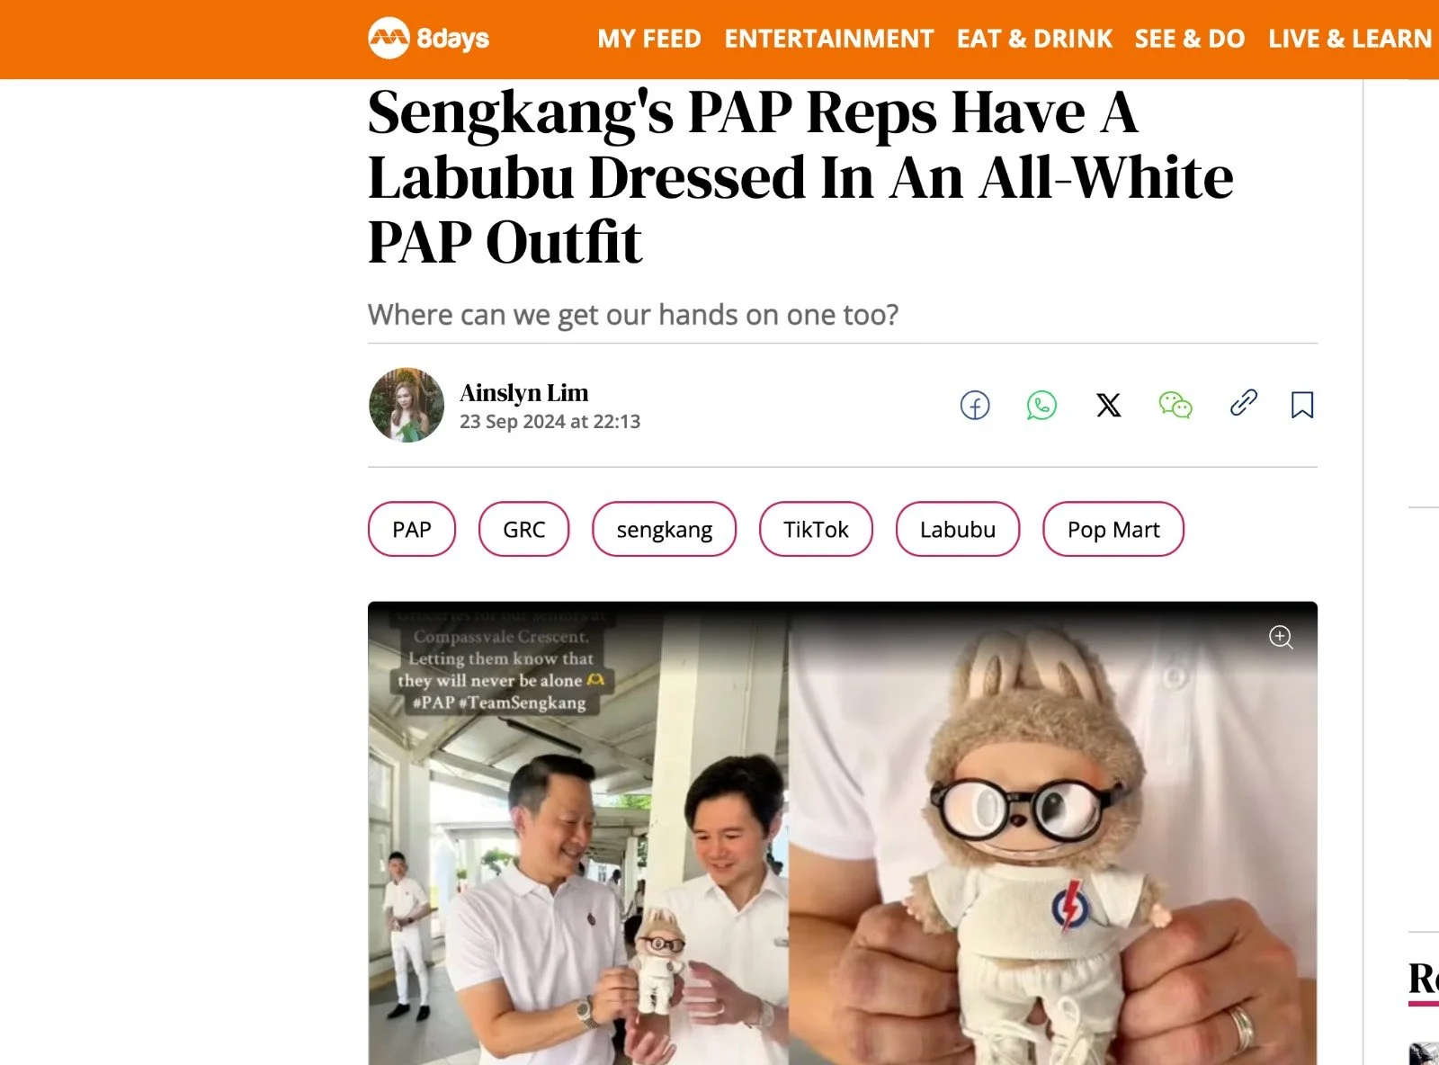Screen dimensions: 1439x1065
Task: Enlarge image with magnifier icon
Action: pos(1281,638)
